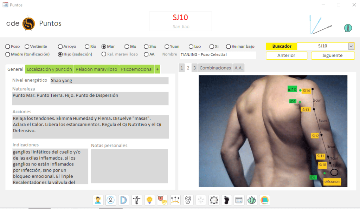Click the tongue diagnosis icon
Viewport: 360px width, 209px height.
[x=162, y=200]
